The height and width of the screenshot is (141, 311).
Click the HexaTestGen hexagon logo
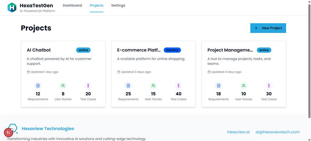click(12, 7)
